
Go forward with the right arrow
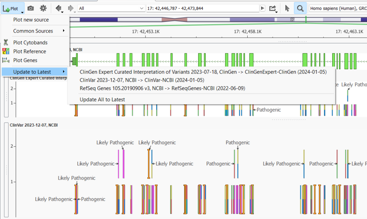coord(71,9)
